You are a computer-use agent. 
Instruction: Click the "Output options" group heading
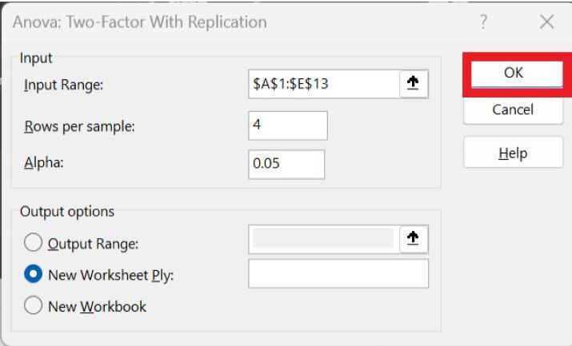pos(67,212)
